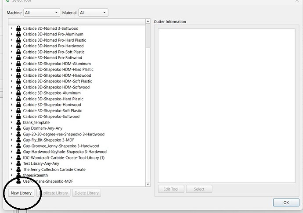Select blank_template library name
The width and height of the screenshot is (303, 213).
click(x=36, y=122)
